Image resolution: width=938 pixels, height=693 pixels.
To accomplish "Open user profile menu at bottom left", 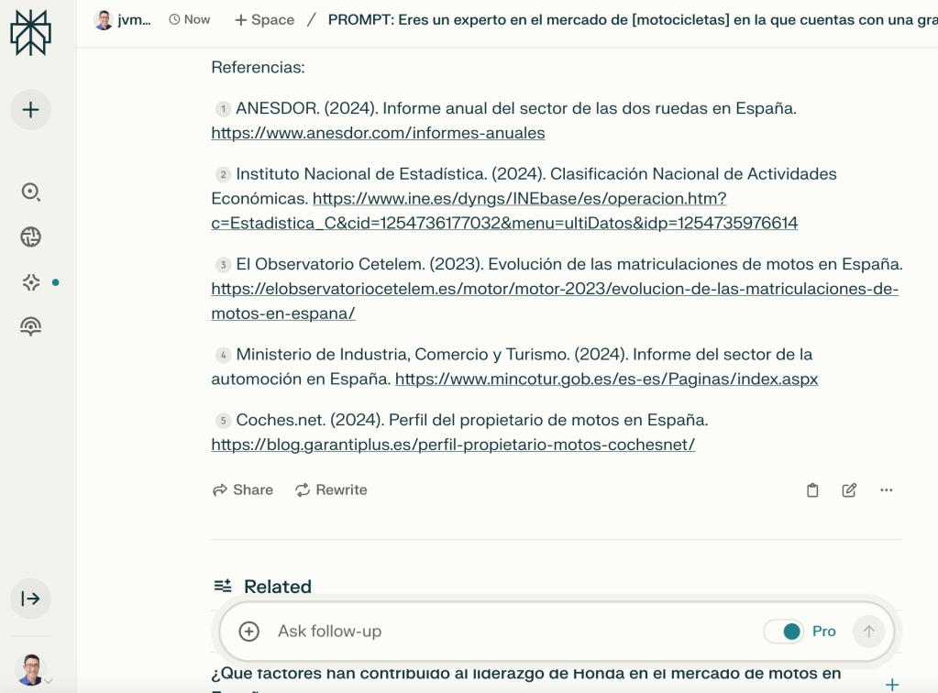I will tap(32, 667).
